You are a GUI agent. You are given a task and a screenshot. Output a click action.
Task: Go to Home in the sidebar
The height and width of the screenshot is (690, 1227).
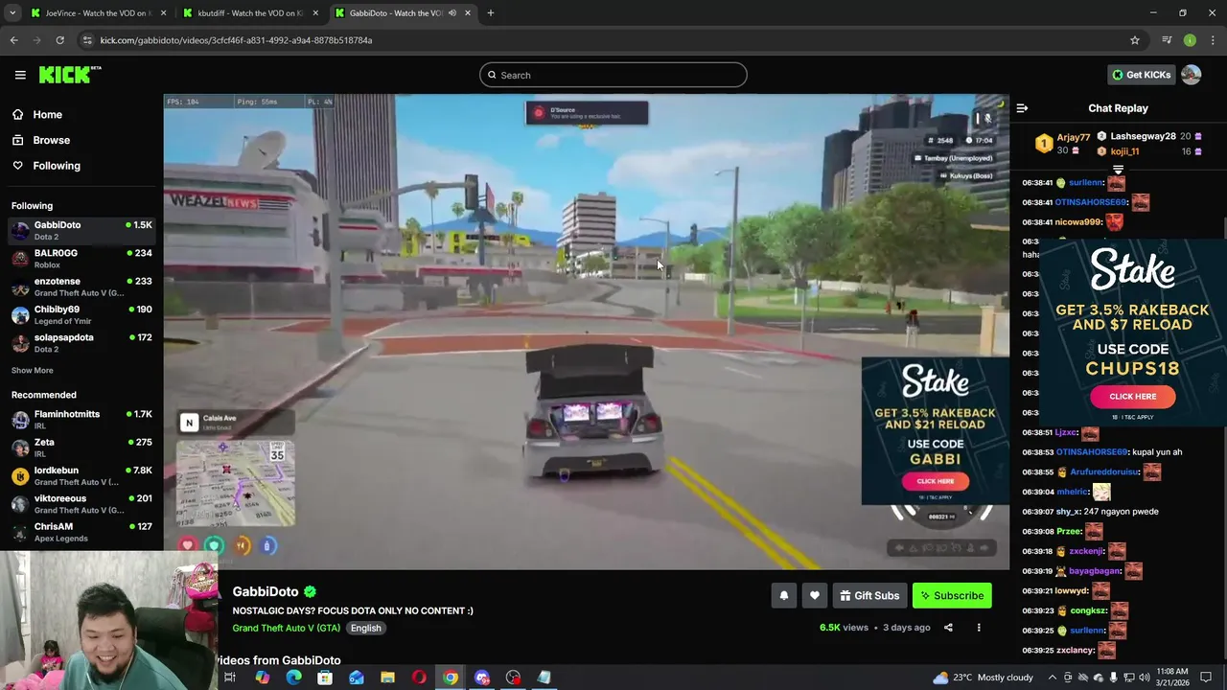tap(47, 114)
